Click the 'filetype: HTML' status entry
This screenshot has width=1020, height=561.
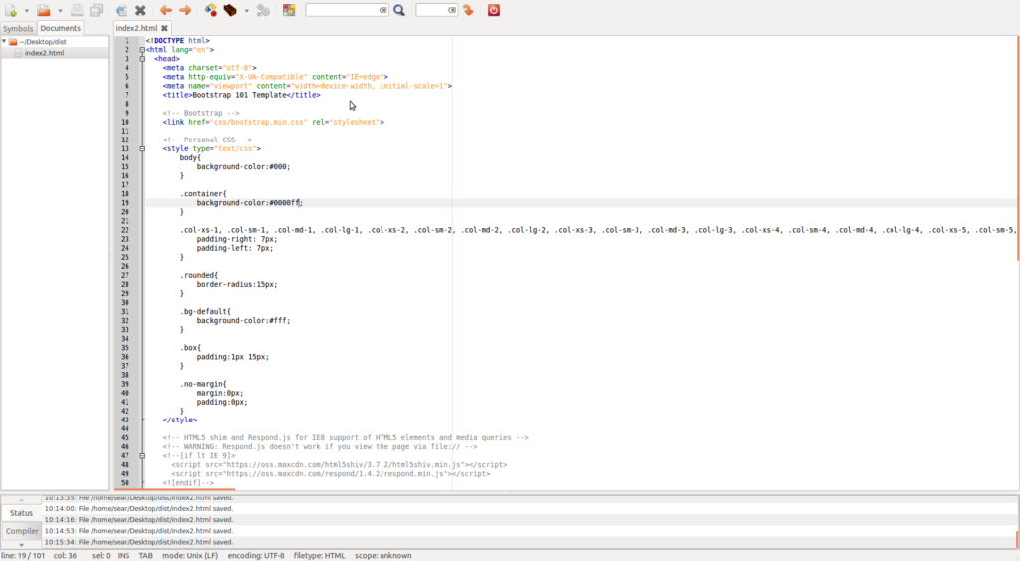(x=320, y=556)
